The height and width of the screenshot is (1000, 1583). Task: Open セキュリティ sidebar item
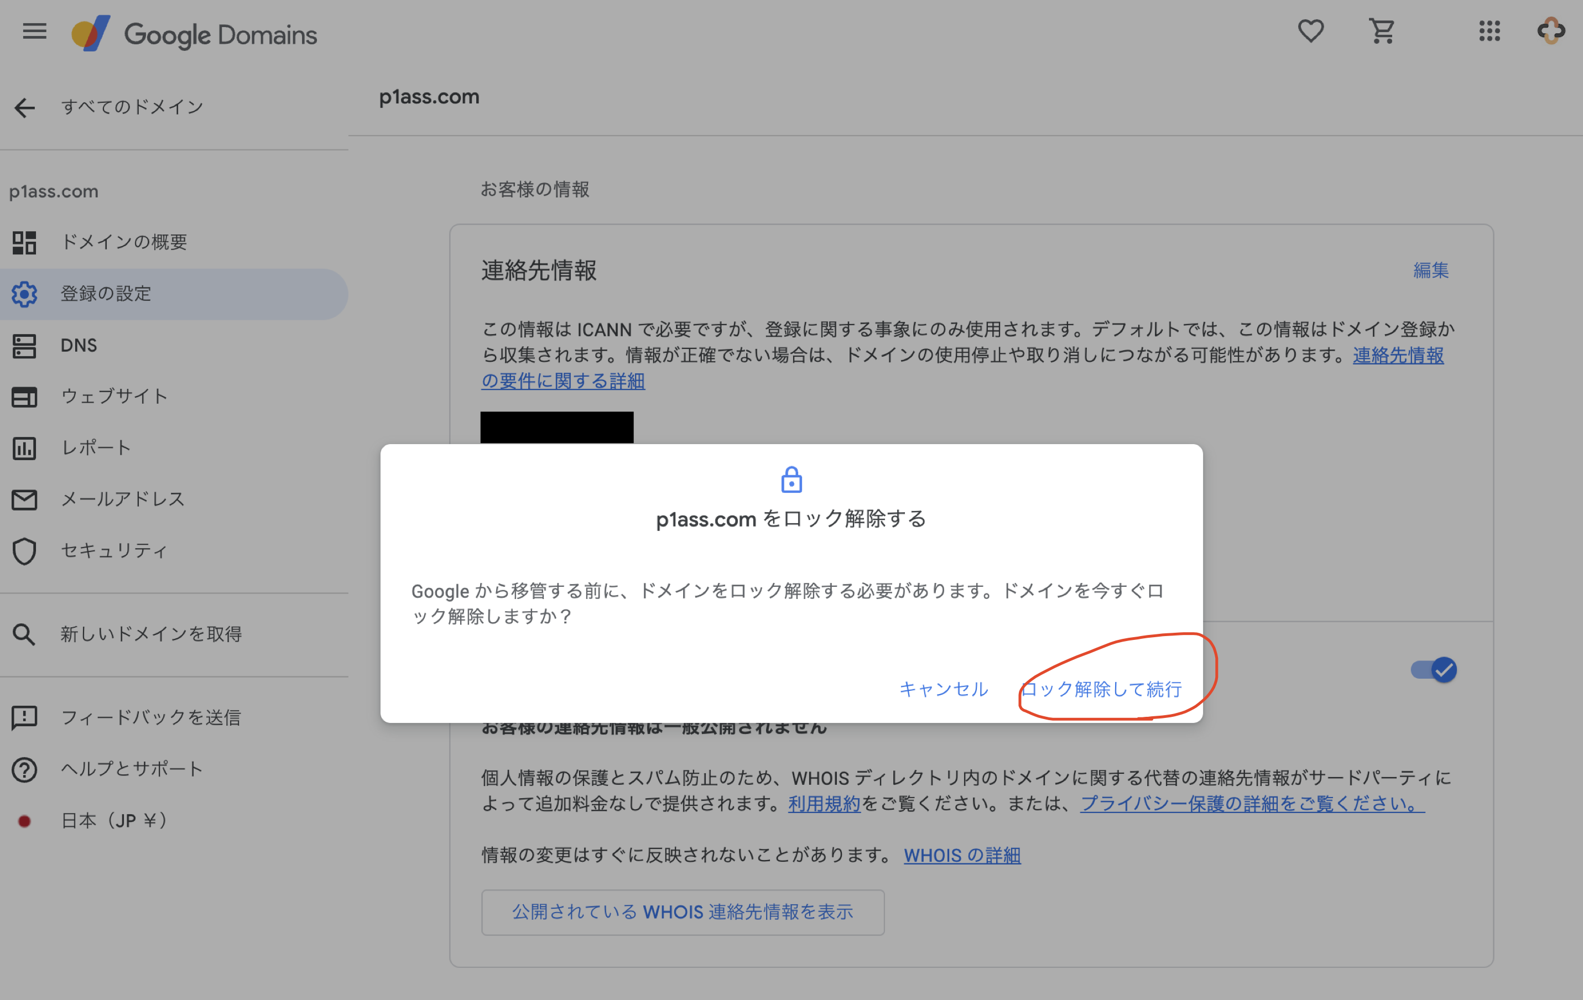114,550
